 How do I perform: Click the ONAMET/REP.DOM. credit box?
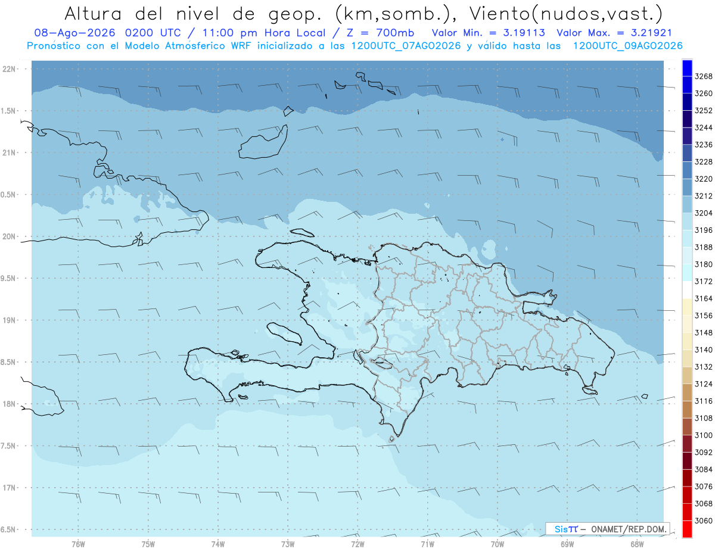(x=607, y=529)
